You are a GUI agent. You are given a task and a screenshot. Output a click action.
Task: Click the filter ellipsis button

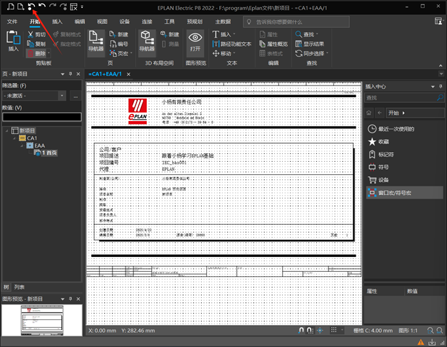76,96
